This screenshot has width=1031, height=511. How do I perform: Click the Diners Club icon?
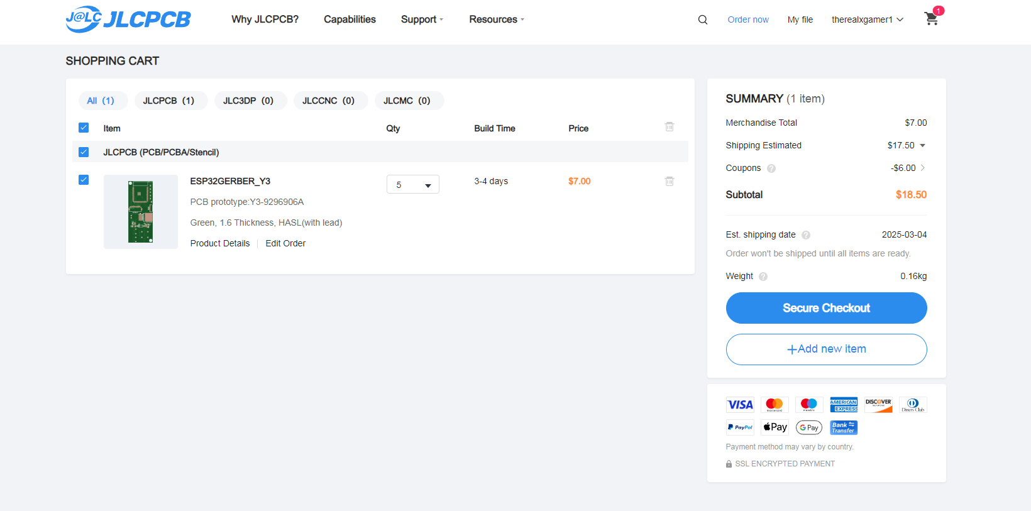pos(913,405)
